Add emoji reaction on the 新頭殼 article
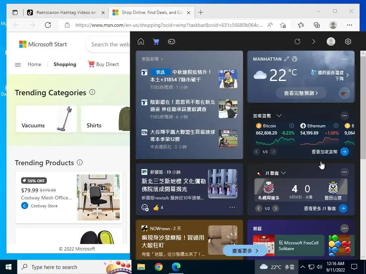Viewport: 366px width, 274px height. click(x=145, y=207)
